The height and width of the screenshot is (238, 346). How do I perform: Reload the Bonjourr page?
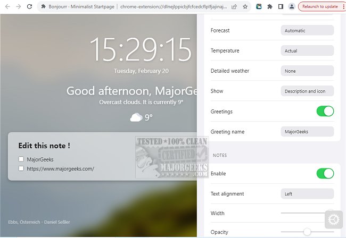30,6
